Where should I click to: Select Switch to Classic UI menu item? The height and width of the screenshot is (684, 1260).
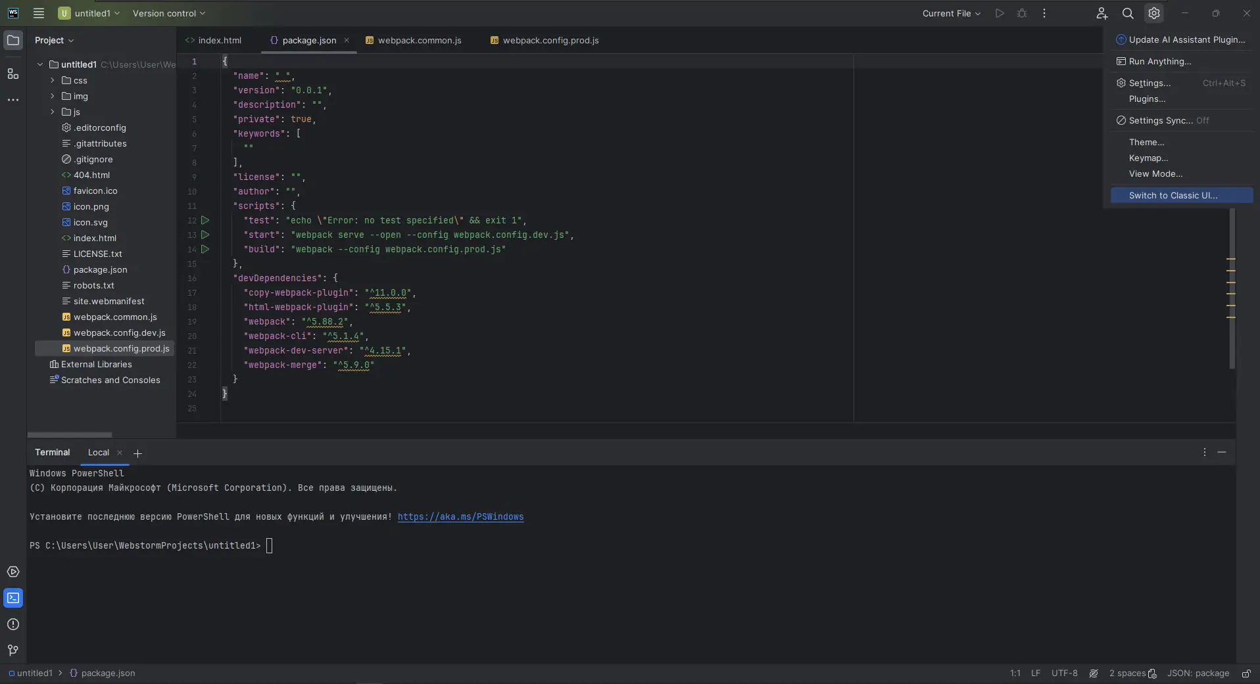pyautogui.click(x=1173, y=195)
